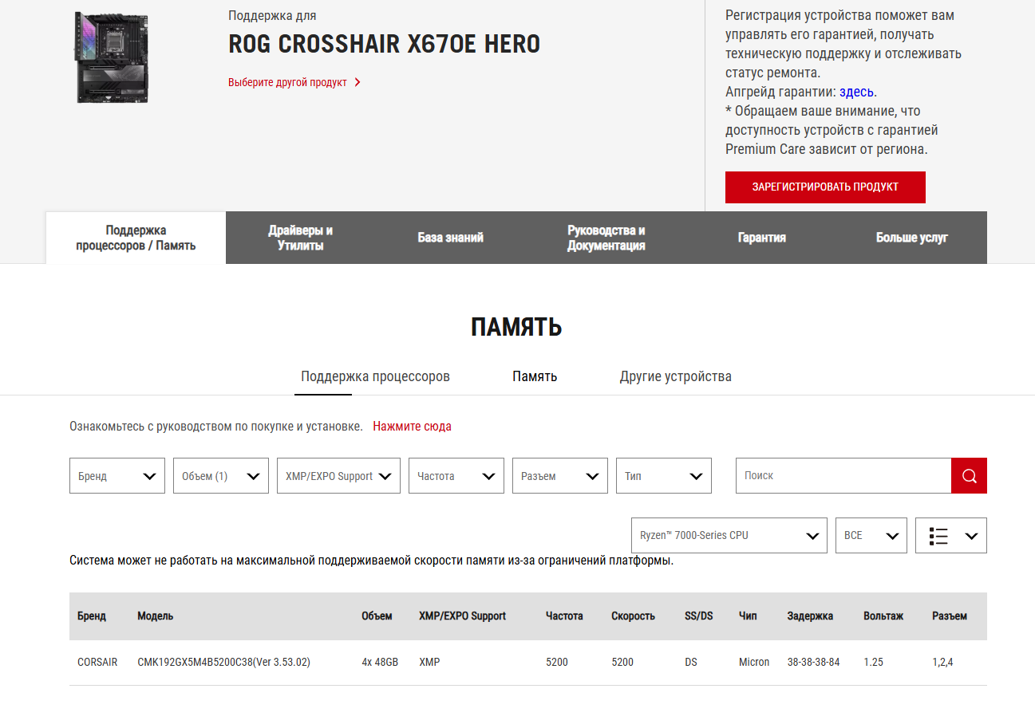Click the Модель column header

[156, 616]
